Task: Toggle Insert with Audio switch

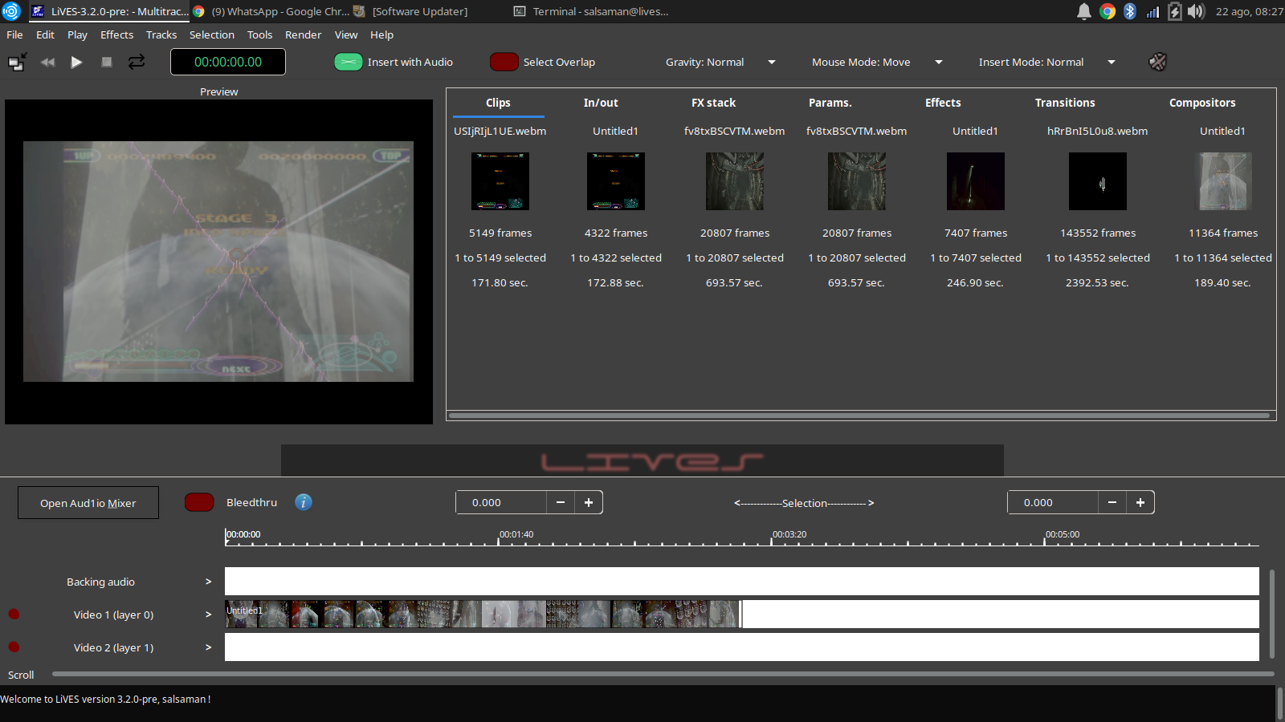Action: click(349, 62)
